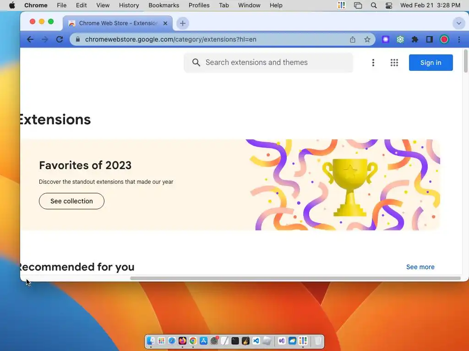Expand the tab search dropdown arrow

coord(458,23)
